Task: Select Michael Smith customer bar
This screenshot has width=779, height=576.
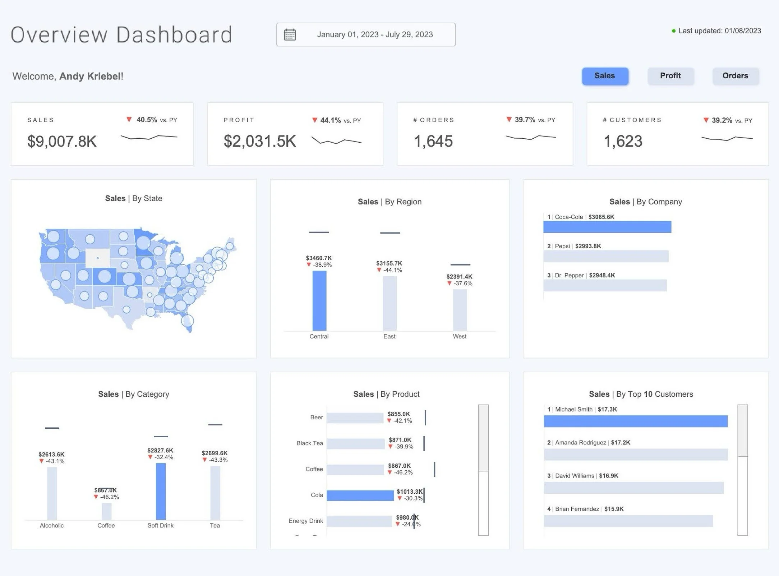Action: click(x=635, y=421)
